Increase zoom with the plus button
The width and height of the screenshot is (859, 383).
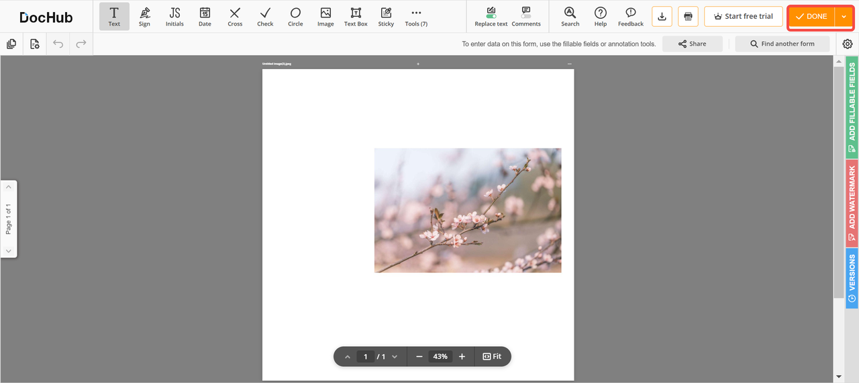click(462, 357)
